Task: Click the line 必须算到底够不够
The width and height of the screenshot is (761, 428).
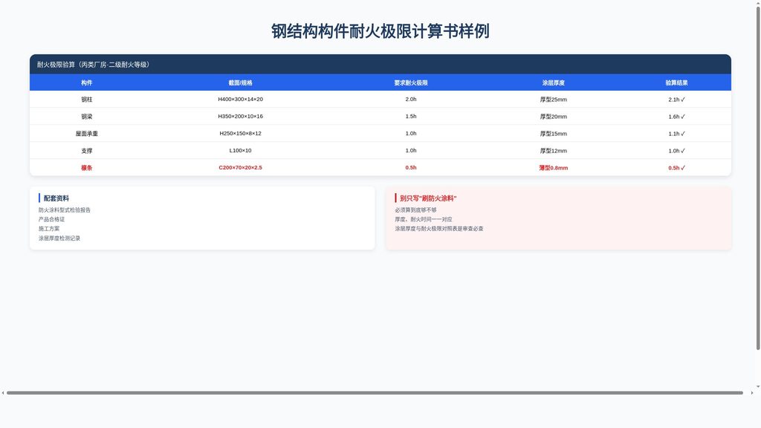Action: click(x=415, y=210)
